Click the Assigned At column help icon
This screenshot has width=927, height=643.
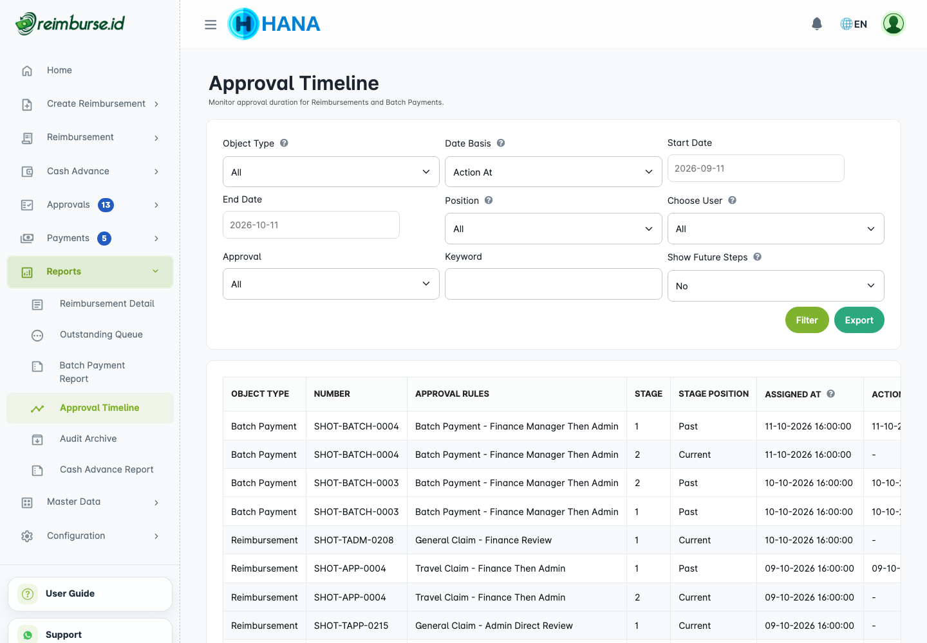click(x=831, y=394)
